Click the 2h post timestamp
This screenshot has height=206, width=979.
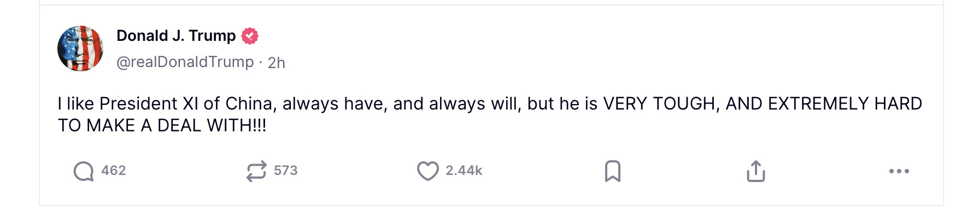point(277,63)
